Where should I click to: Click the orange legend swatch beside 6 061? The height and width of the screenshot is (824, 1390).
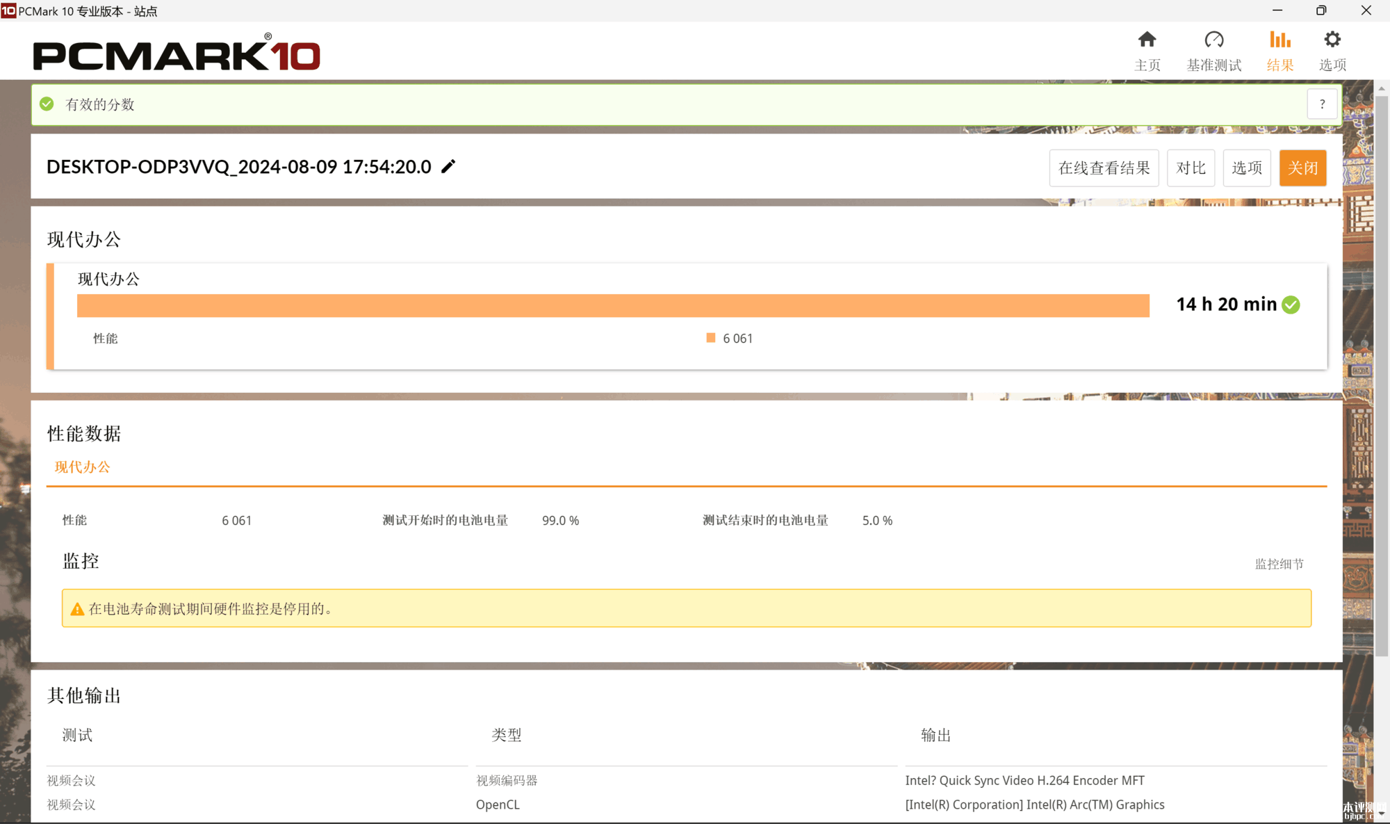pyautogui.click(x=710, y=338)
